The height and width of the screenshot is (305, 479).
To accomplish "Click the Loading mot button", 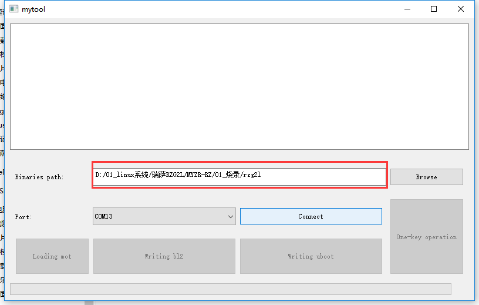I will click(52, 256).
